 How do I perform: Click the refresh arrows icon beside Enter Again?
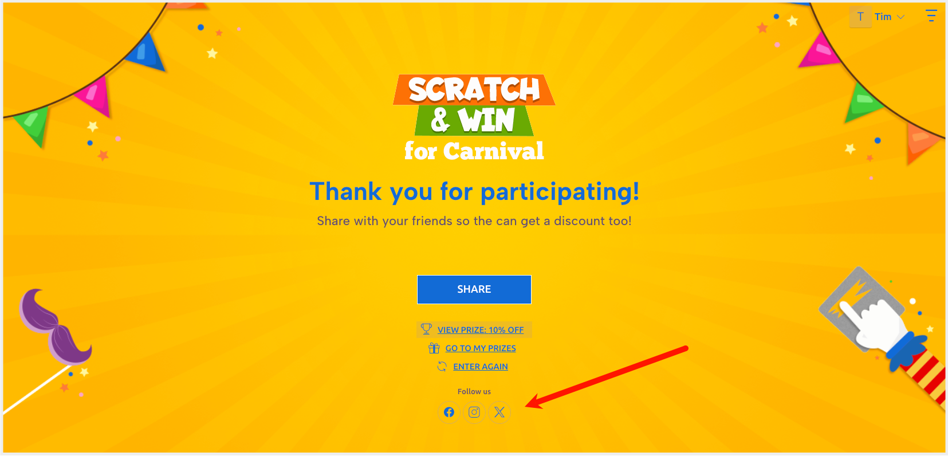coord(442,366)
